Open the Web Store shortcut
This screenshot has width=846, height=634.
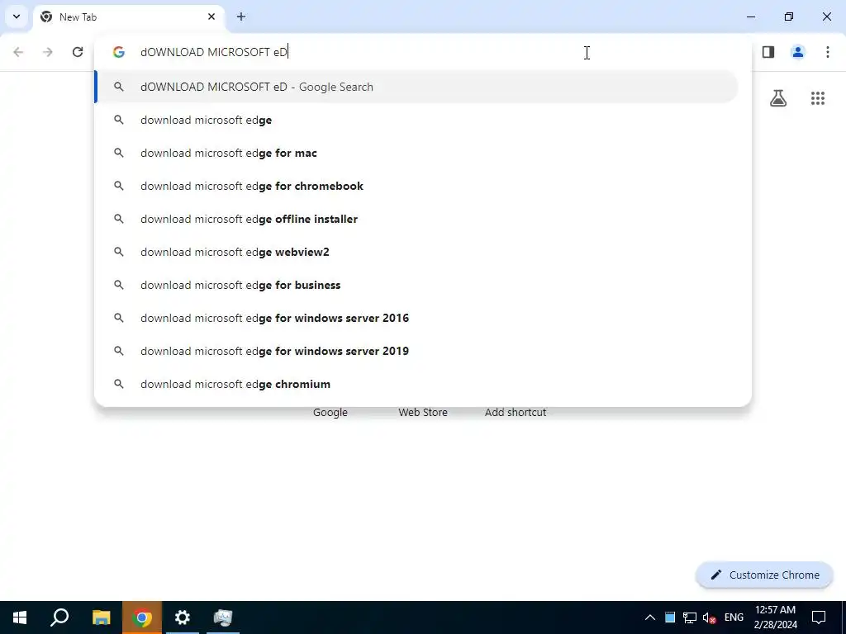[423, 413]
